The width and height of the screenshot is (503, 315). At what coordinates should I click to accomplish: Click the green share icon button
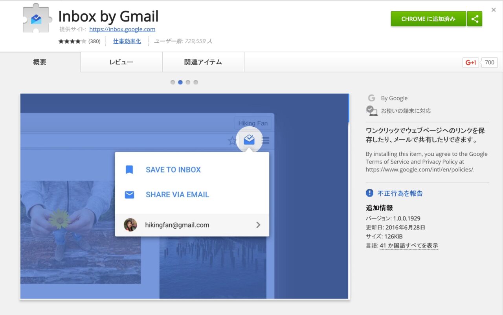[474, 19]
